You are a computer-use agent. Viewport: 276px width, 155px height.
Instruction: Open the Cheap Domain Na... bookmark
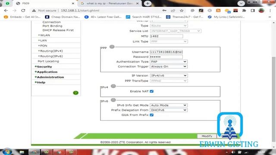coord(63,17)
